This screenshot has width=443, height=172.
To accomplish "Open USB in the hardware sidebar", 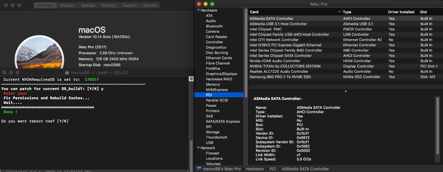I will pyautogui.click(x=210, y=143).
